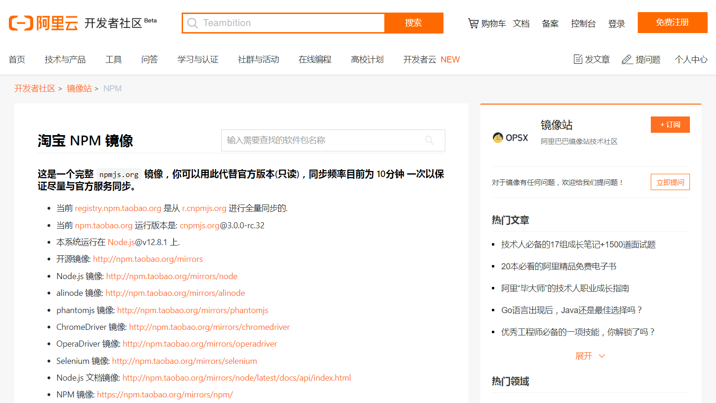Open the mirrors/chromedriver link
The width and height of the screenshot is (716, 403).
click(x=209, y=327)
